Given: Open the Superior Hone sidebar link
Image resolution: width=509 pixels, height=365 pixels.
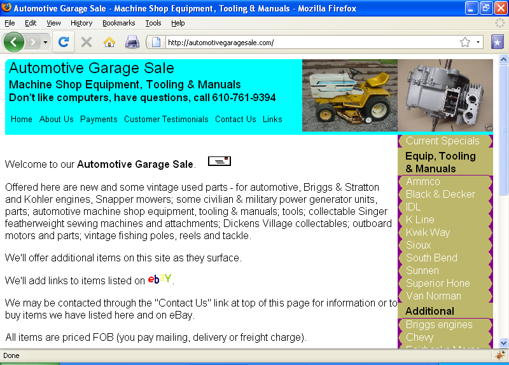Looking at the screenshot, I should pos(438,283).
